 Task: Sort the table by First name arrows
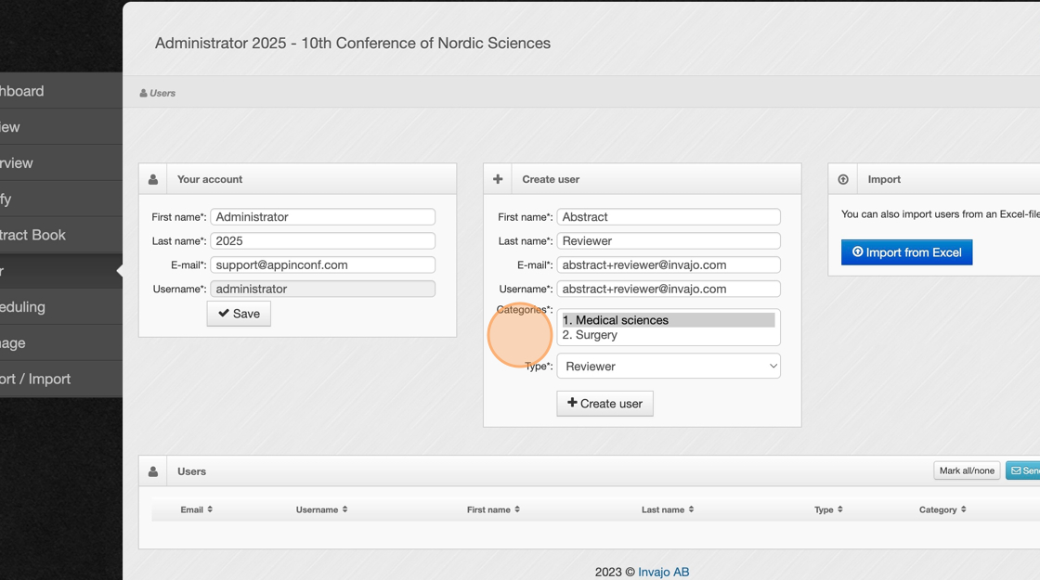[x=517, y=509]
